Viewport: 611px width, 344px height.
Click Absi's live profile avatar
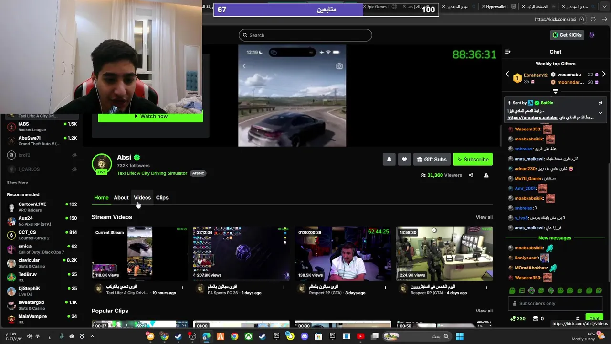click(101, 163)
